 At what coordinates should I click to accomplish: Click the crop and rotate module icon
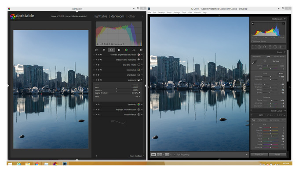pos(139,65)
